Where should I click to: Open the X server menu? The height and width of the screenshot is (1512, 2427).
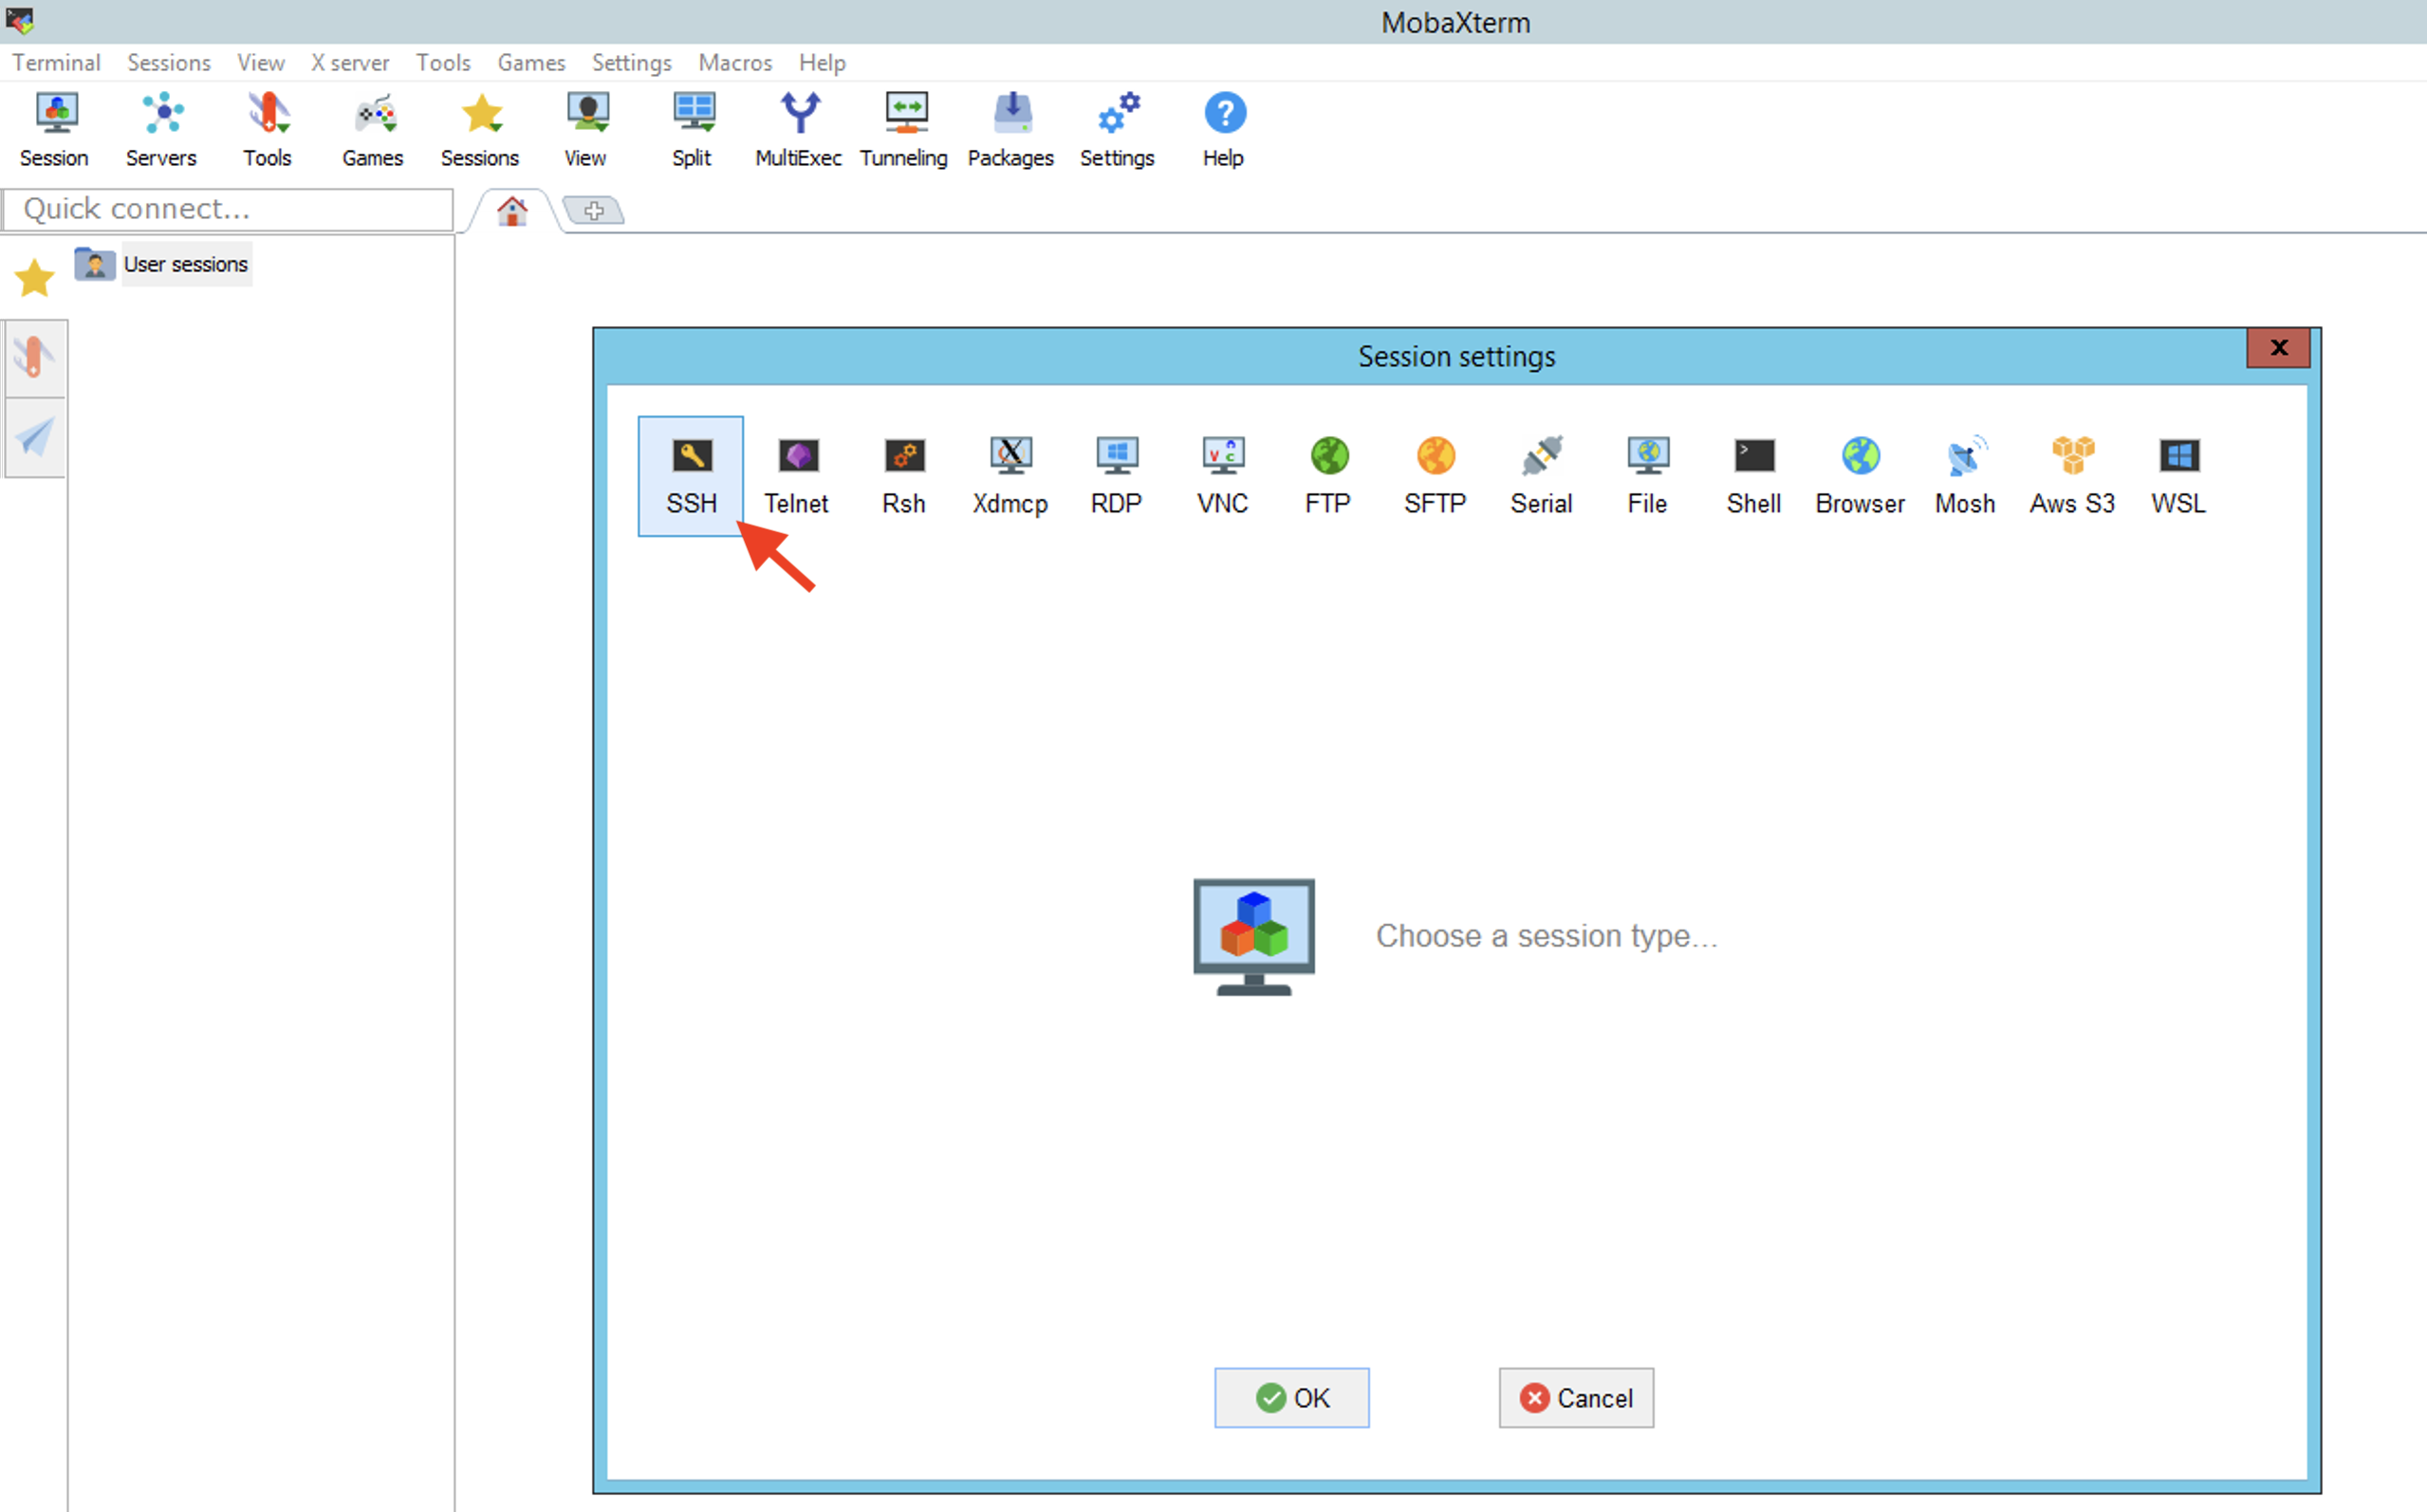pyautogui.click(x=350, y=63)
